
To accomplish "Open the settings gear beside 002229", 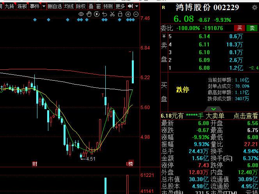I will point(255,7).
